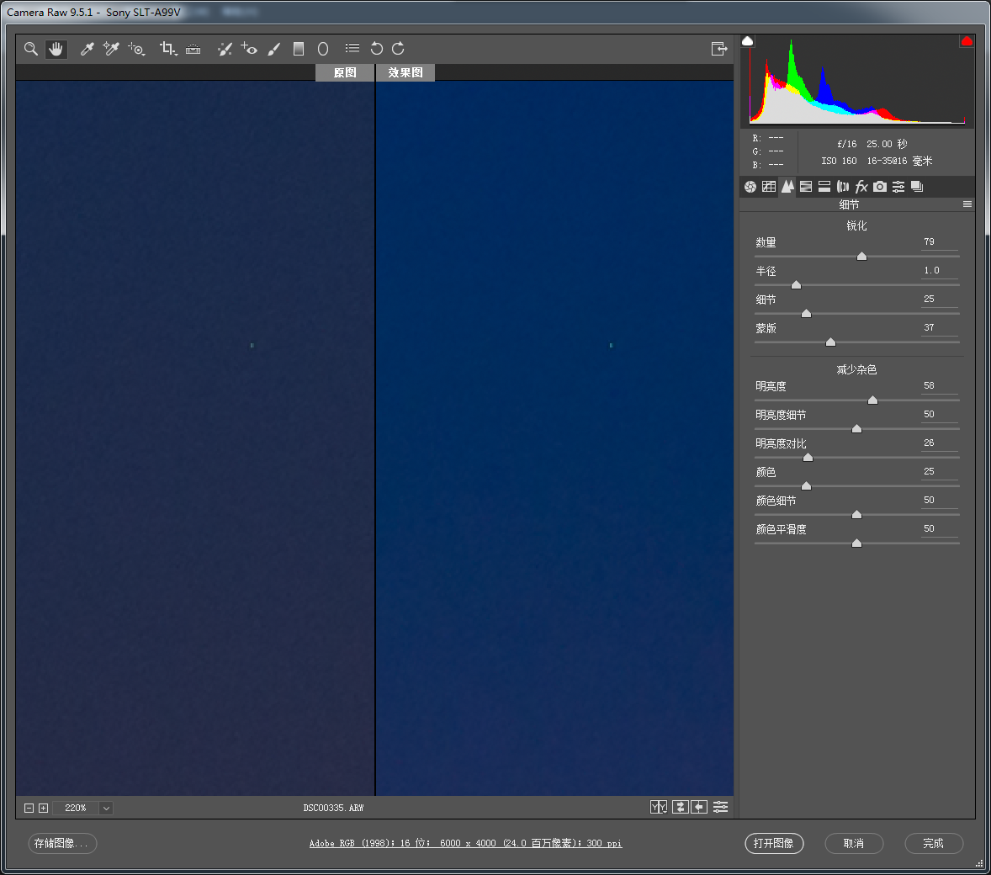Rotate image 90 degrees counterclockwise
Screen dimensions: 991x875
click(376, 49)
